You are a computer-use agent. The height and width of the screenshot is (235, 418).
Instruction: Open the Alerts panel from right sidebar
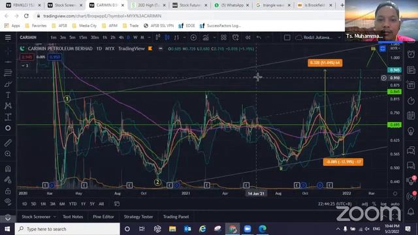point(411,54)
